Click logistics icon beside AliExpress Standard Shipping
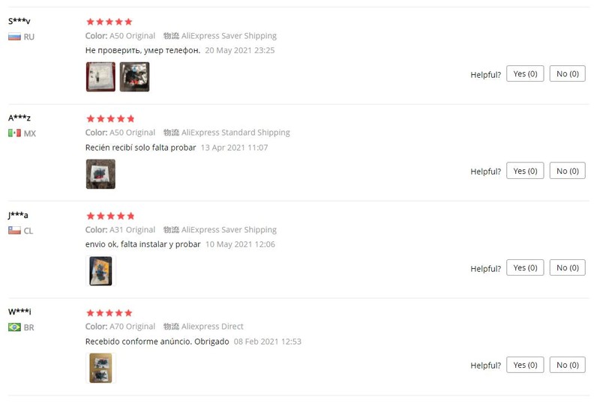Image resolution: width=600 pixels, height=403 pixels. [171, 133]
